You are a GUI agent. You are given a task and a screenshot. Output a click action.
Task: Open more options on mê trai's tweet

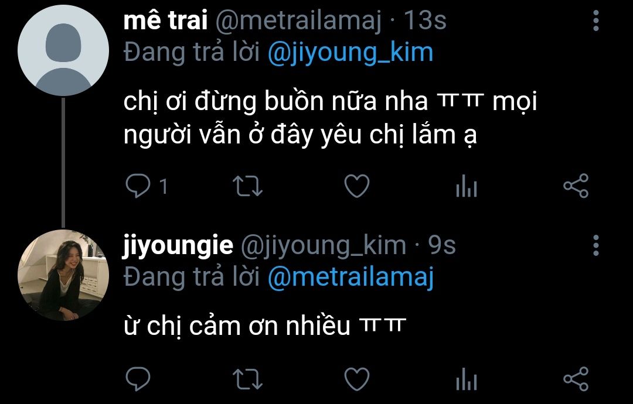pos(596,20)
